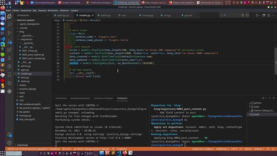Click errors and warnings count in status bar
The image size is (277, 156).
click(67, 149)
